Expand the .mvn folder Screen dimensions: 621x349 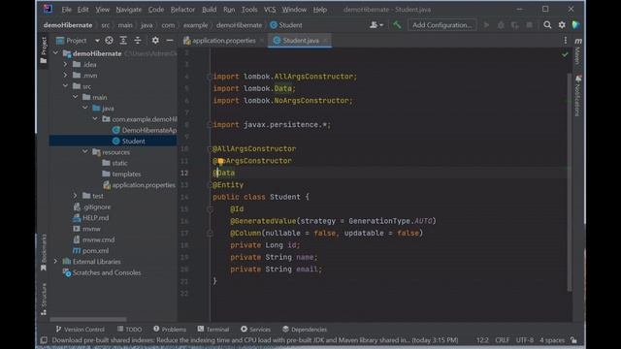pos(65,76)
